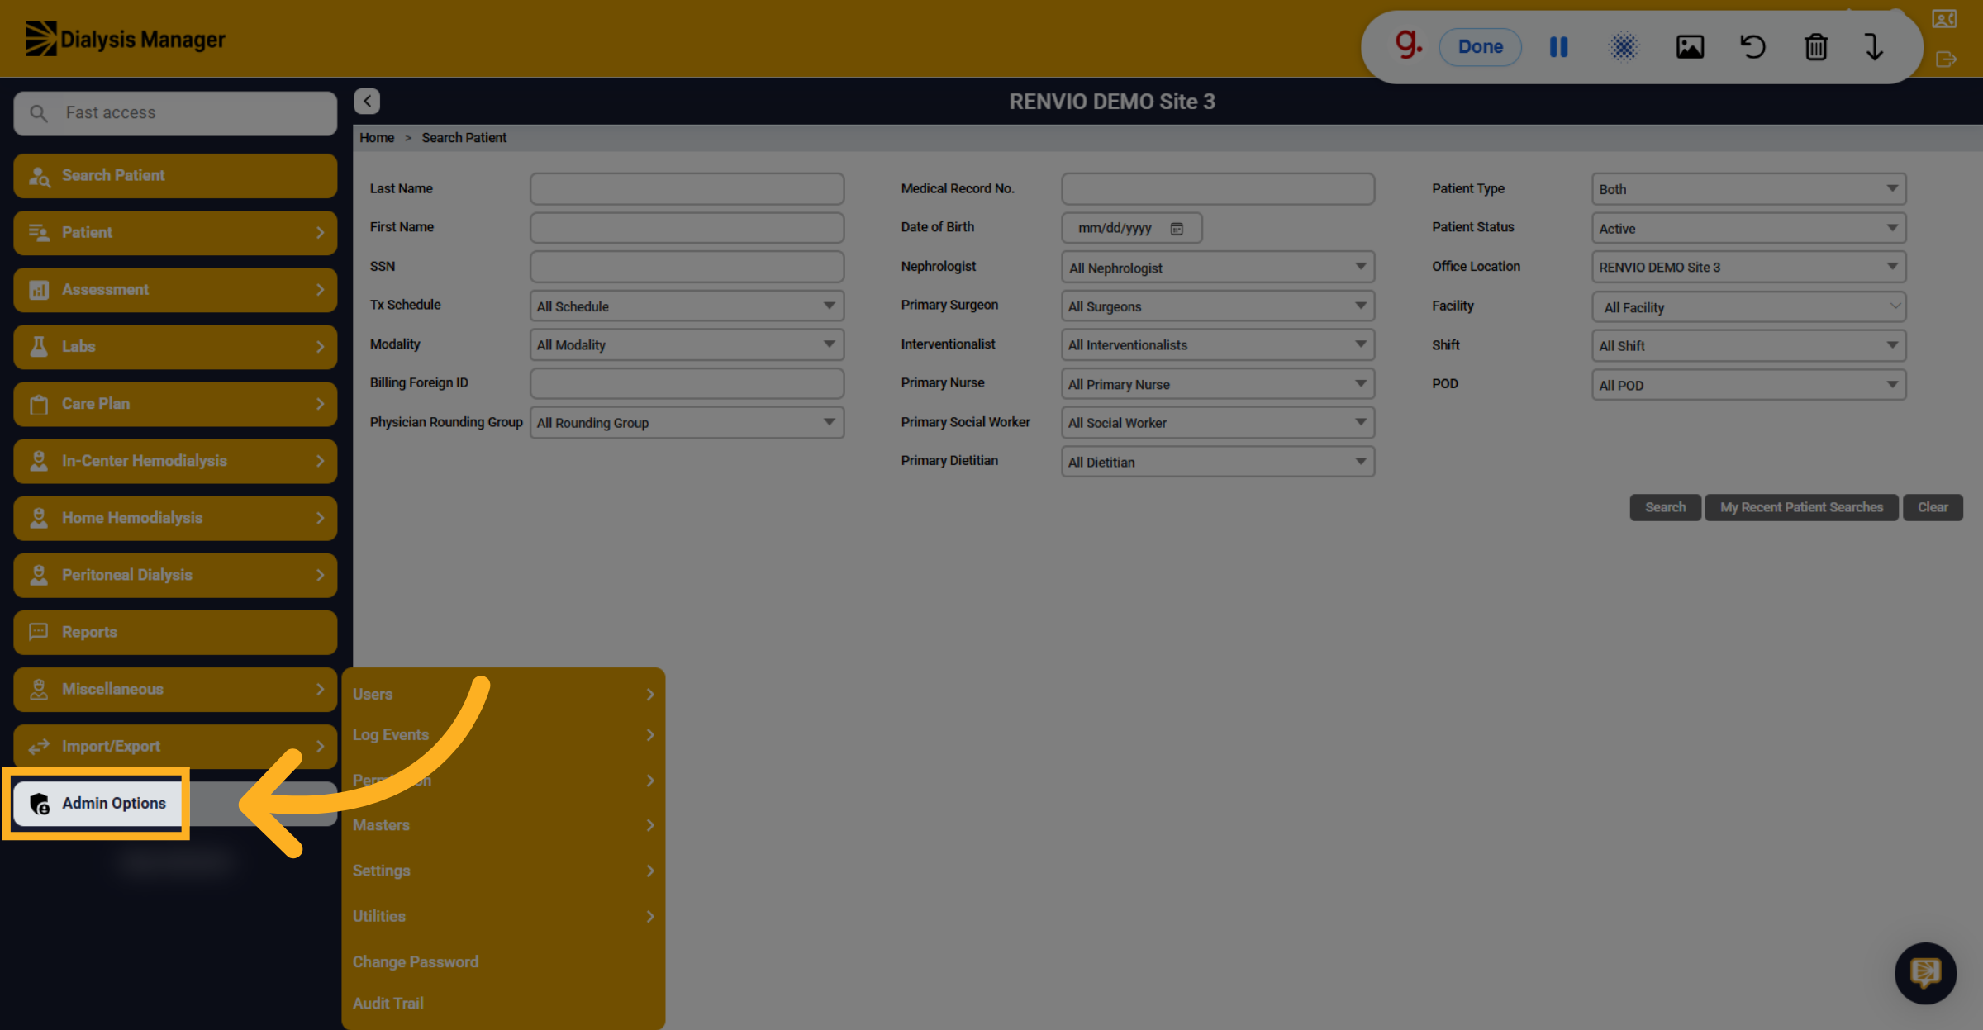The image size is (1983, 1030).
Task: Open the Masters submenu
Action: pos(503,825)
